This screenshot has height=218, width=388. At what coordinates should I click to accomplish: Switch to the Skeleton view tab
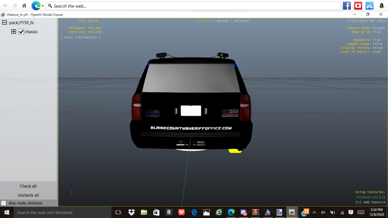[241, 21]
